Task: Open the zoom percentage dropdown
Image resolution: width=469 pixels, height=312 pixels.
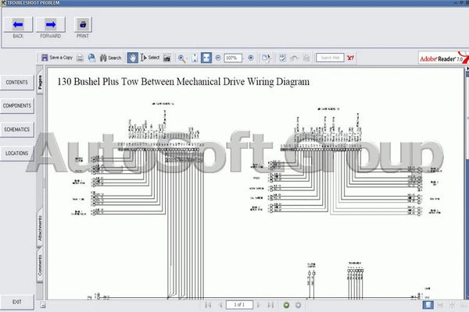Action: (x=233, y=58)
